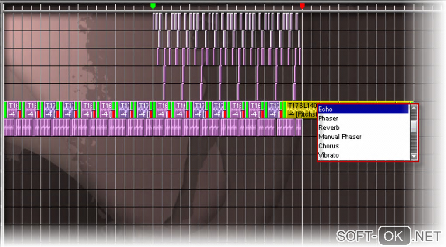Viewport: 446px width, 247px height.
Task: Click the green loop-start marker on the ruler
Action: pos(153,6)
